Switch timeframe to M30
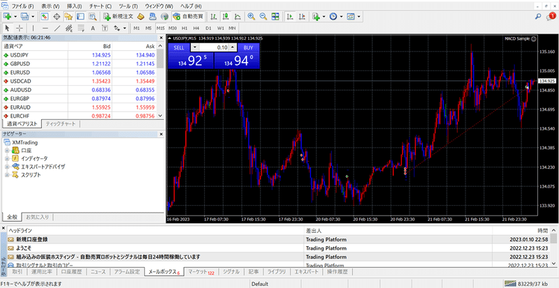 (173, 28)
